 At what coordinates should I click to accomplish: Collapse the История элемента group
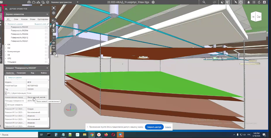coord(6,105)
